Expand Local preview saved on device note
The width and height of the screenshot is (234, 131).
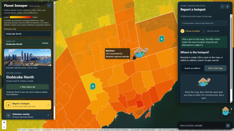(x=204, y=23)
